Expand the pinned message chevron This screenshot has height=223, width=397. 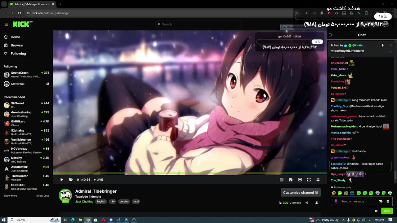coord(391,52)
